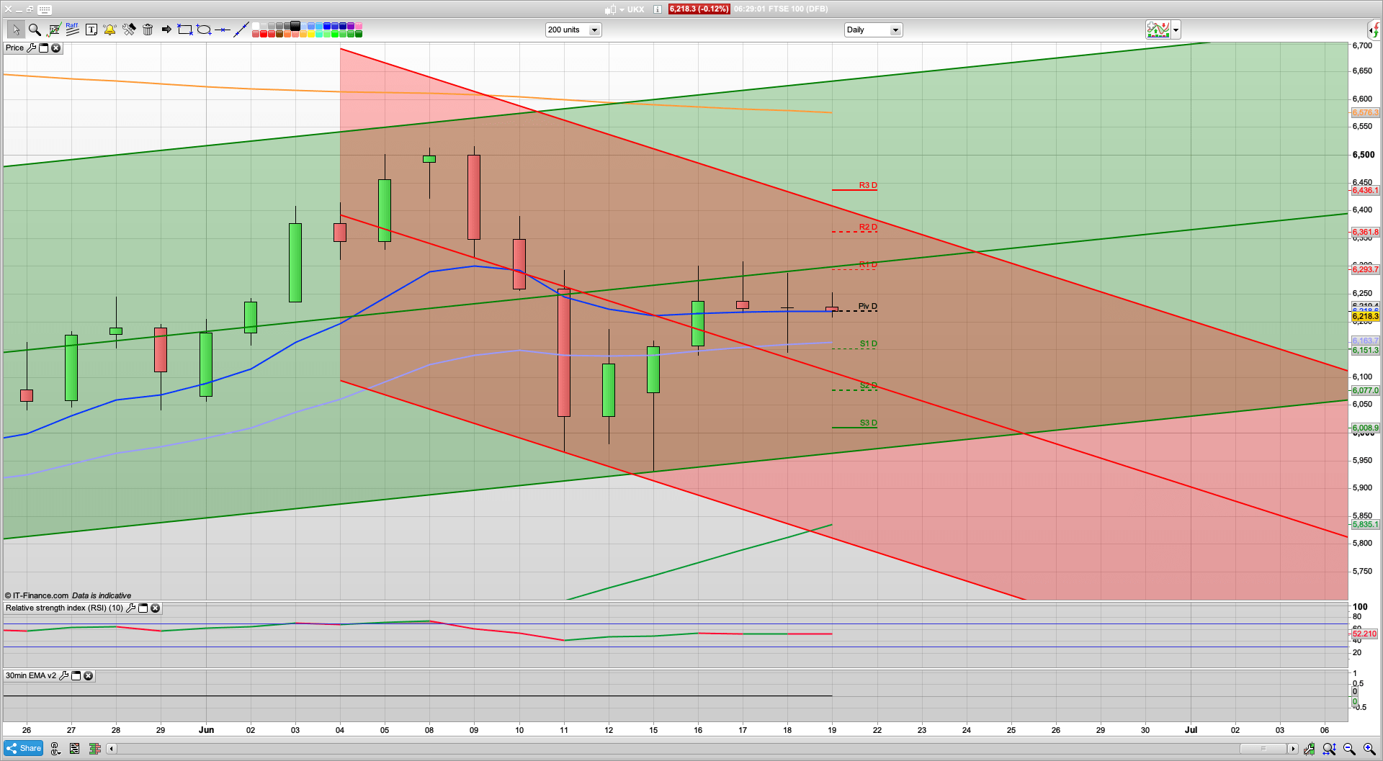Pick the bright red color swatch
The width and height of the screenshot is (1383, 761).
point(264,34)
